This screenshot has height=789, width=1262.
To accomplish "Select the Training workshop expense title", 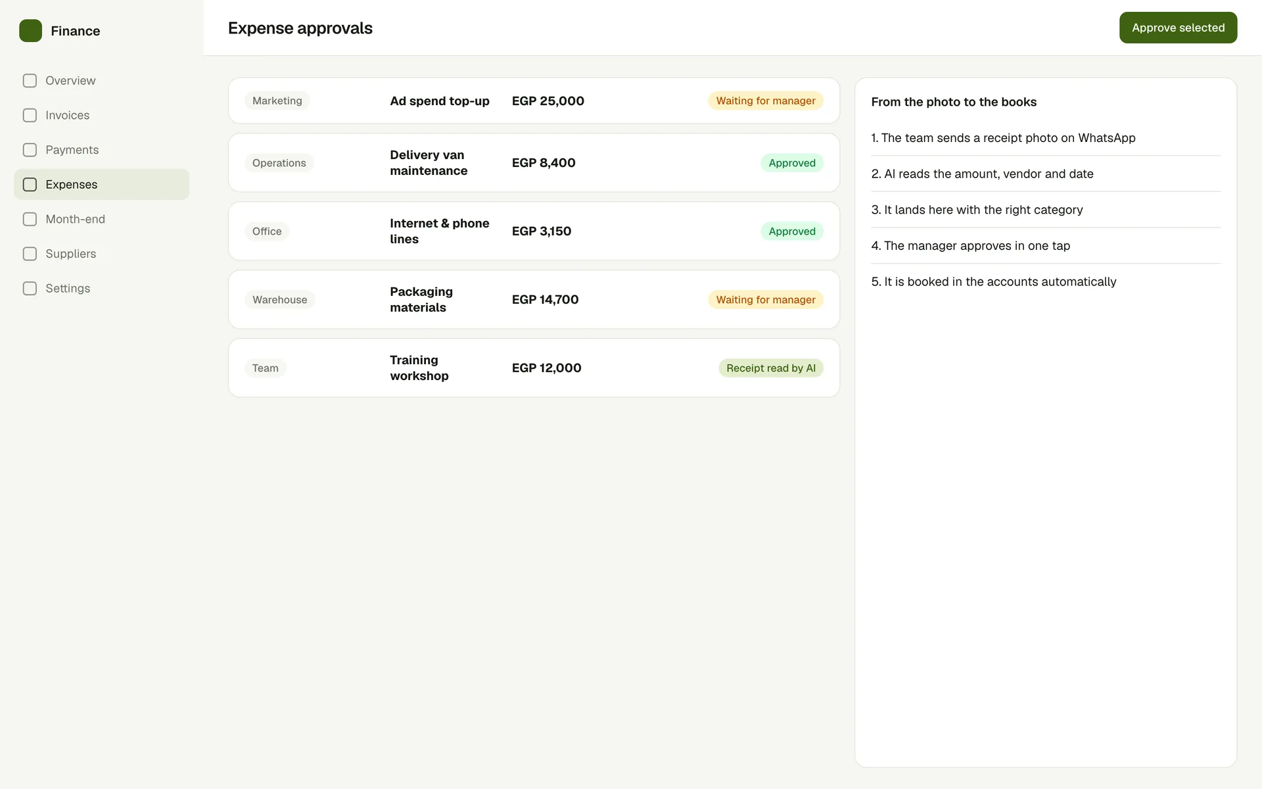I will pos(419,368).
